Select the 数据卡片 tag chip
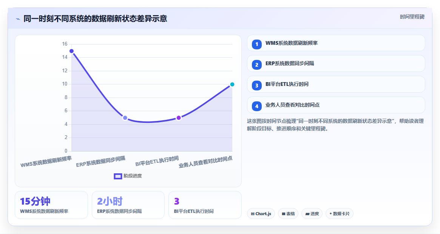 (340, 214)
